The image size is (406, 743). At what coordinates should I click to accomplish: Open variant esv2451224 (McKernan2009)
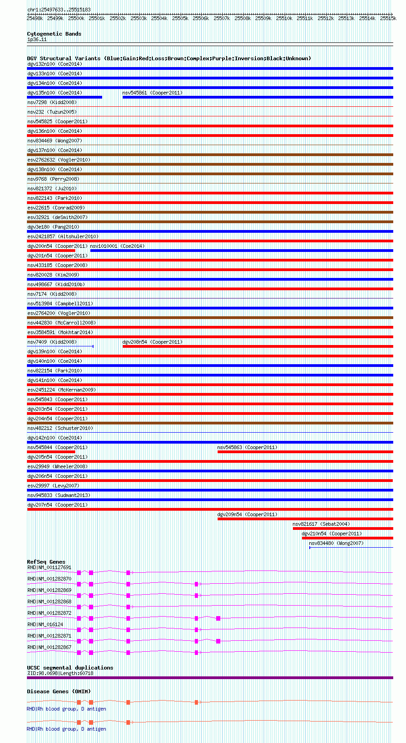[x=62, y=390]
